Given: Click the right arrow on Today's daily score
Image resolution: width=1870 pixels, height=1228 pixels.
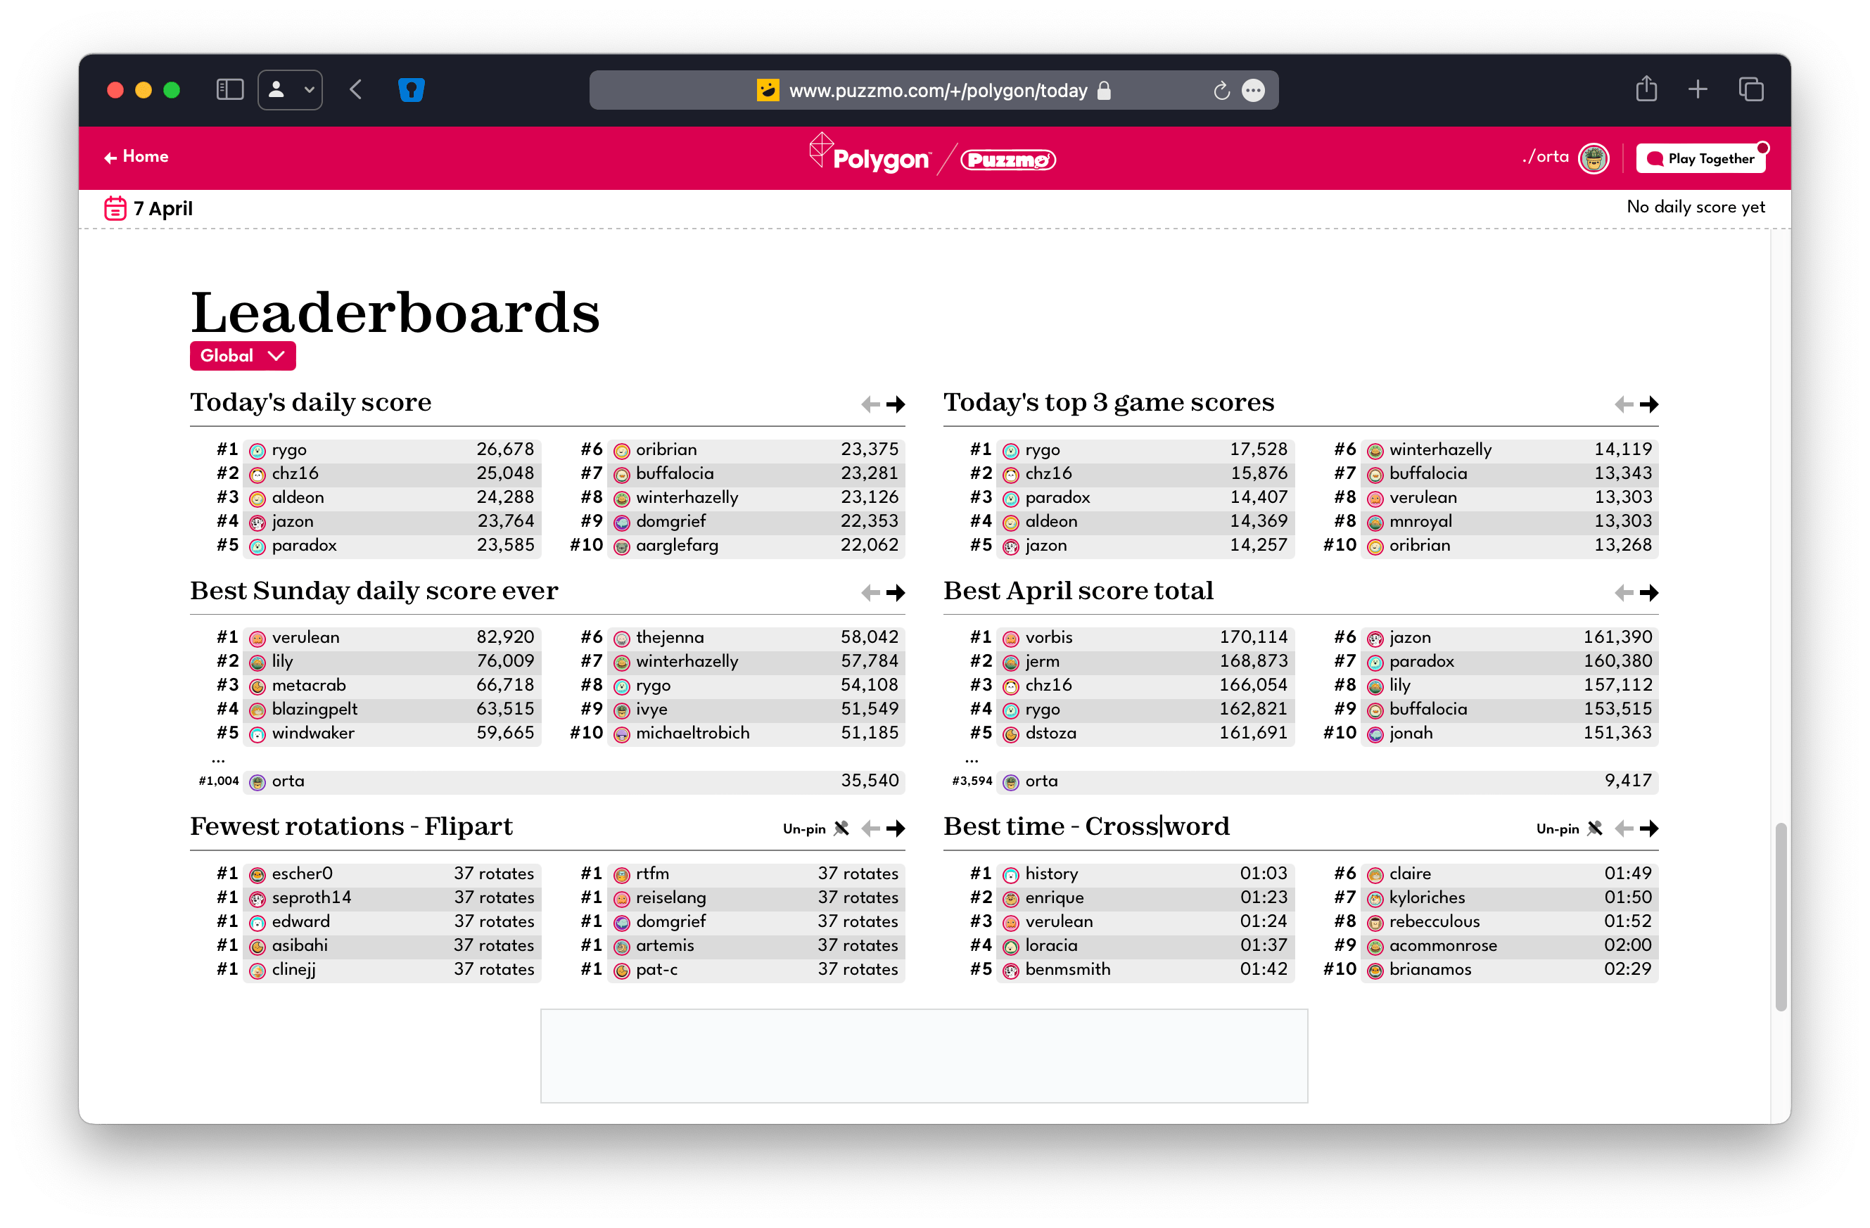Looking at the screenshot, I should [895, 404].
